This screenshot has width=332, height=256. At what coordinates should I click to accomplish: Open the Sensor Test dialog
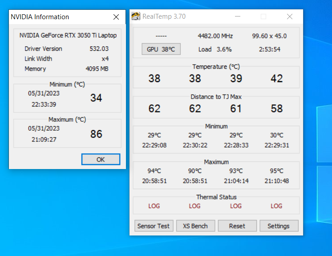154,226
